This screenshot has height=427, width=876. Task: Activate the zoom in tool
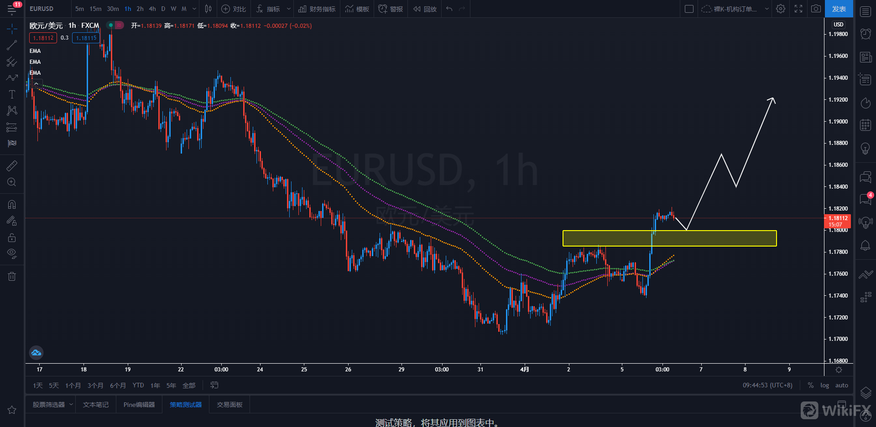tap(12, 182)
